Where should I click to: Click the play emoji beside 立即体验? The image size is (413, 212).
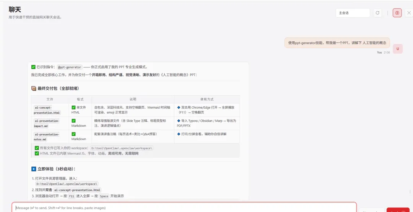pos(33,169)
